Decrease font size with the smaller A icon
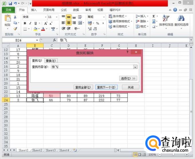Viewport: 195px width, 159px height. [x=51, y=23]
